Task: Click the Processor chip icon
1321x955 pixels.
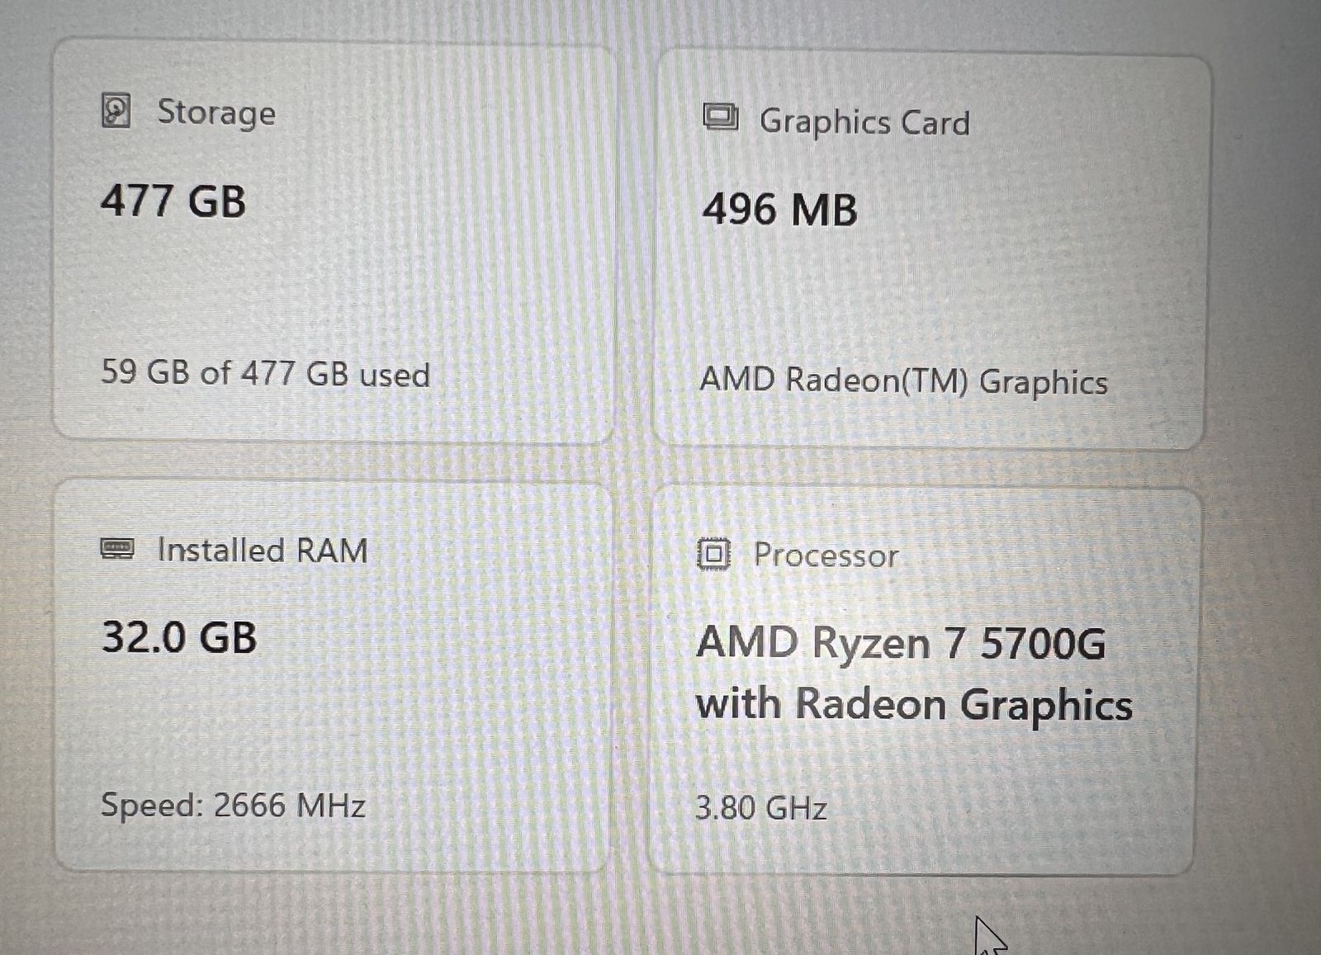Action: tap(714, 554)
